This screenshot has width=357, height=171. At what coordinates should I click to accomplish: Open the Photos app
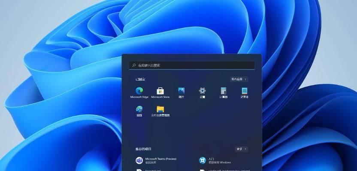pyautogui.click(x=181, y=93)
